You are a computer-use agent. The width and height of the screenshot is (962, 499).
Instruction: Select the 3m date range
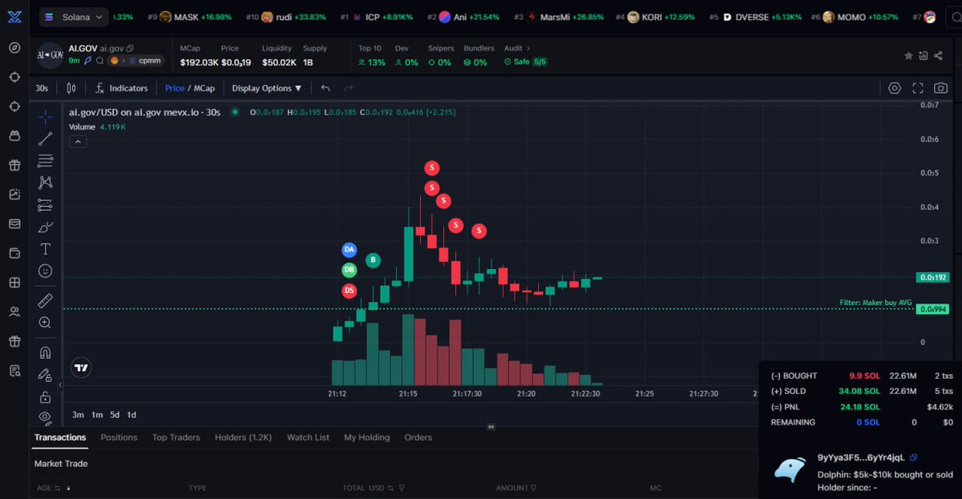click(x=78, y=415)
